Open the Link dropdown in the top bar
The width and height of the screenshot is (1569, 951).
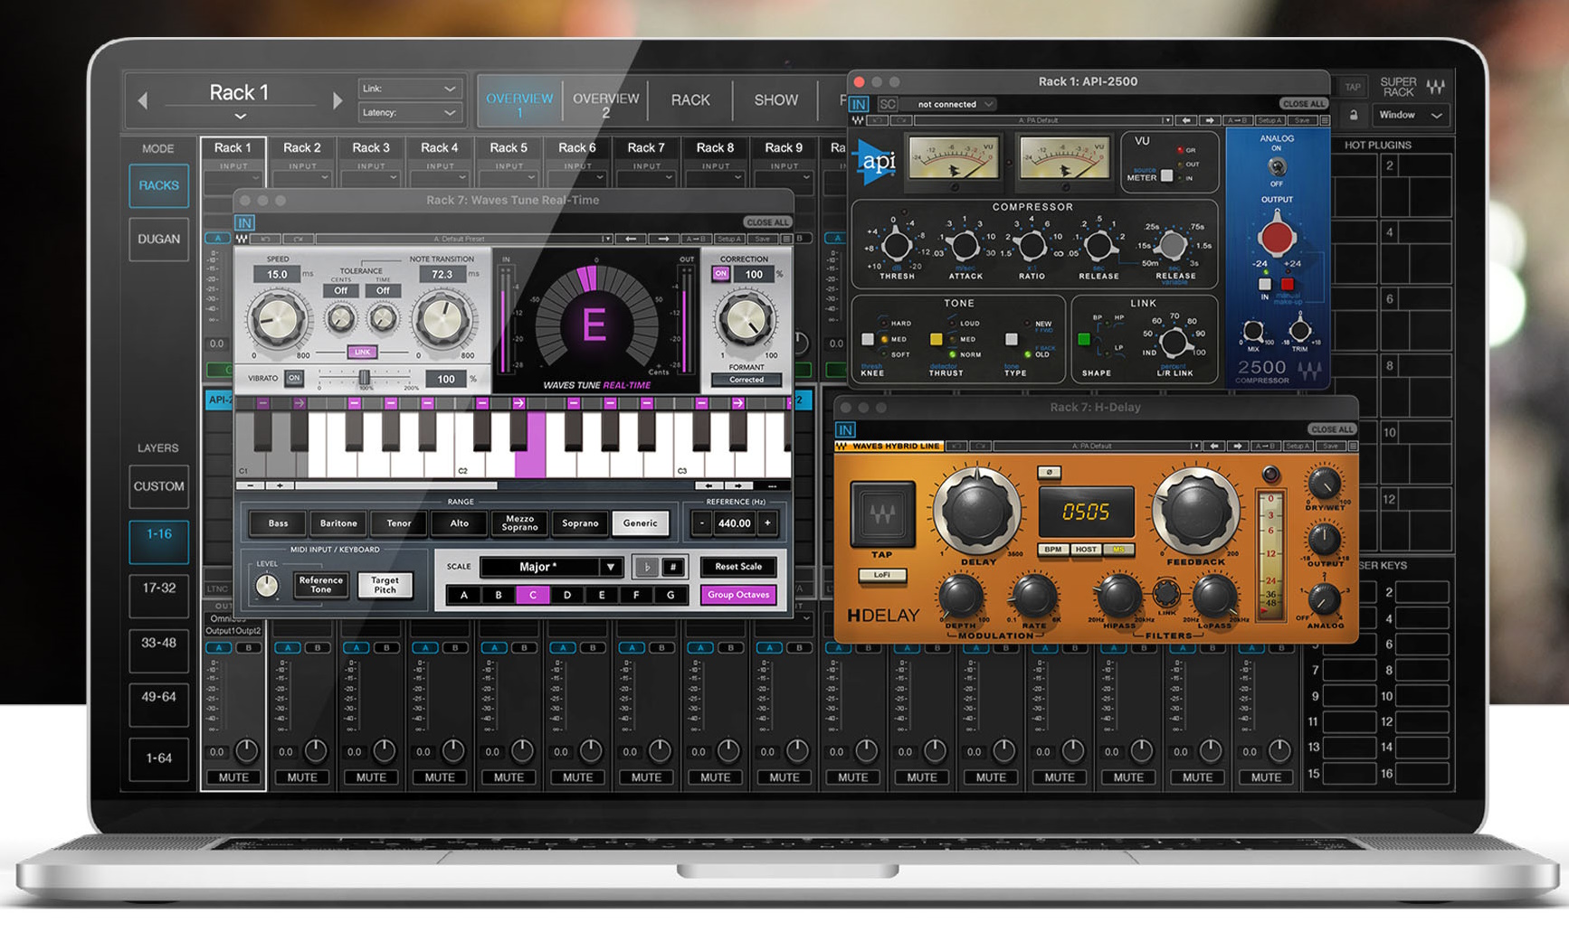click(410, 89)
